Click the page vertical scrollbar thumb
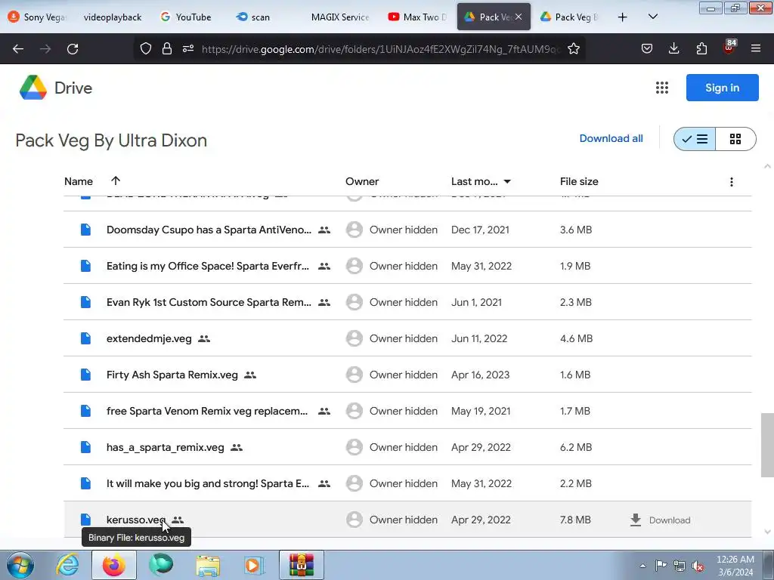 pos(767,445)
